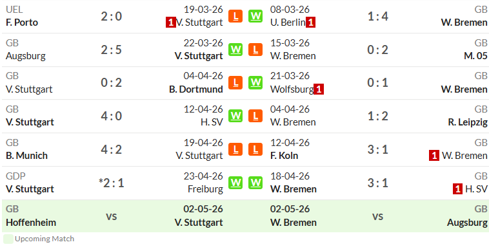This screenshot has height=249, width=489.
Task: Click the red card icon next to U. Berlin
Action: pyautogui.click(x=310, y=23)
